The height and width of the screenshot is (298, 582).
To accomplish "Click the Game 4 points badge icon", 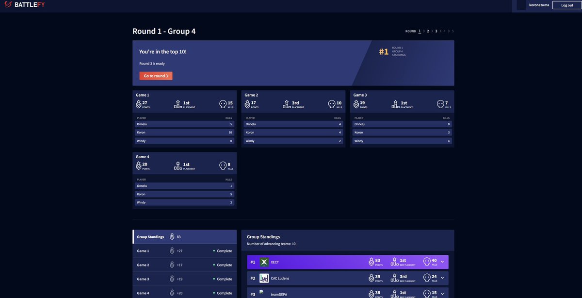I will (138, 166).
